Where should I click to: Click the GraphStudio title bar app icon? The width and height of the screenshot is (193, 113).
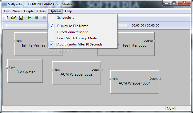click(4, 4)
